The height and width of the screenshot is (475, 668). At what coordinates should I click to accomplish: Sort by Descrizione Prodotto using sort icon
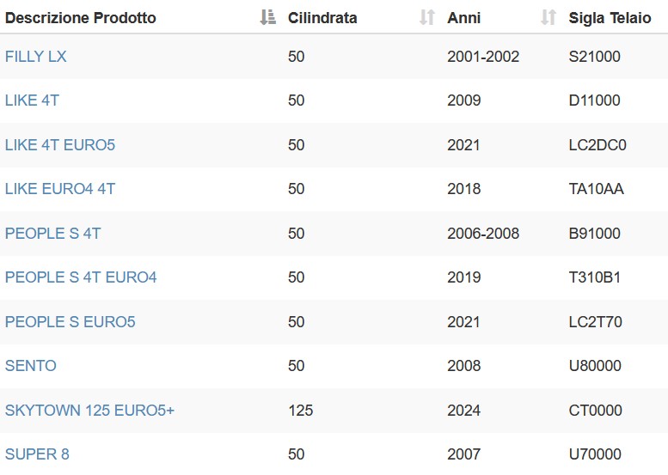coord(268,17)
